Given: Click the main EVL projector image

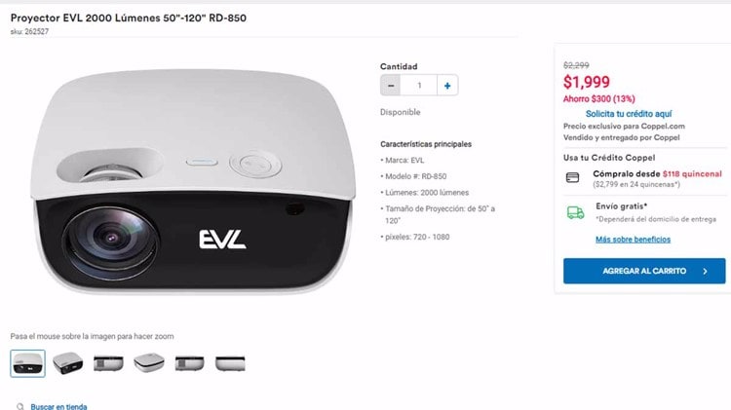Looking at the screenshot, I should tap(193, 182).
